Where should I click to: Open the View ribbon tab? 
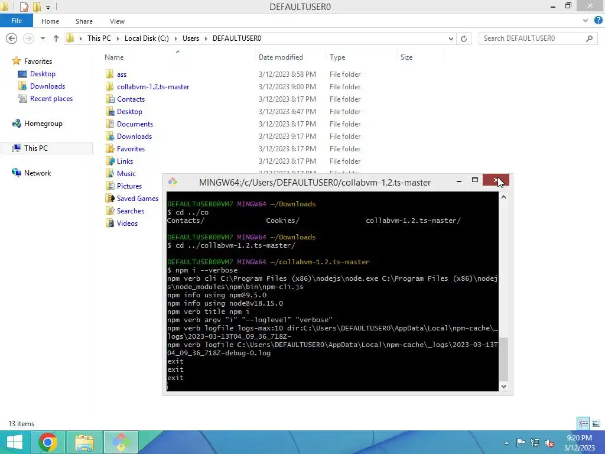(117, 21)
